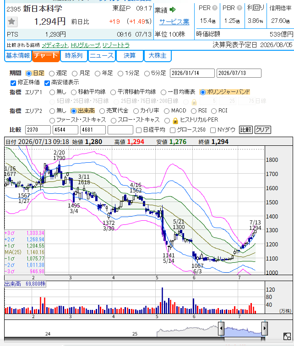Toggle the 修正株価 checkbox
Image resolution: width=294 pixels, height=346 pixels.
pyautogui.click(x=13, y=83)
